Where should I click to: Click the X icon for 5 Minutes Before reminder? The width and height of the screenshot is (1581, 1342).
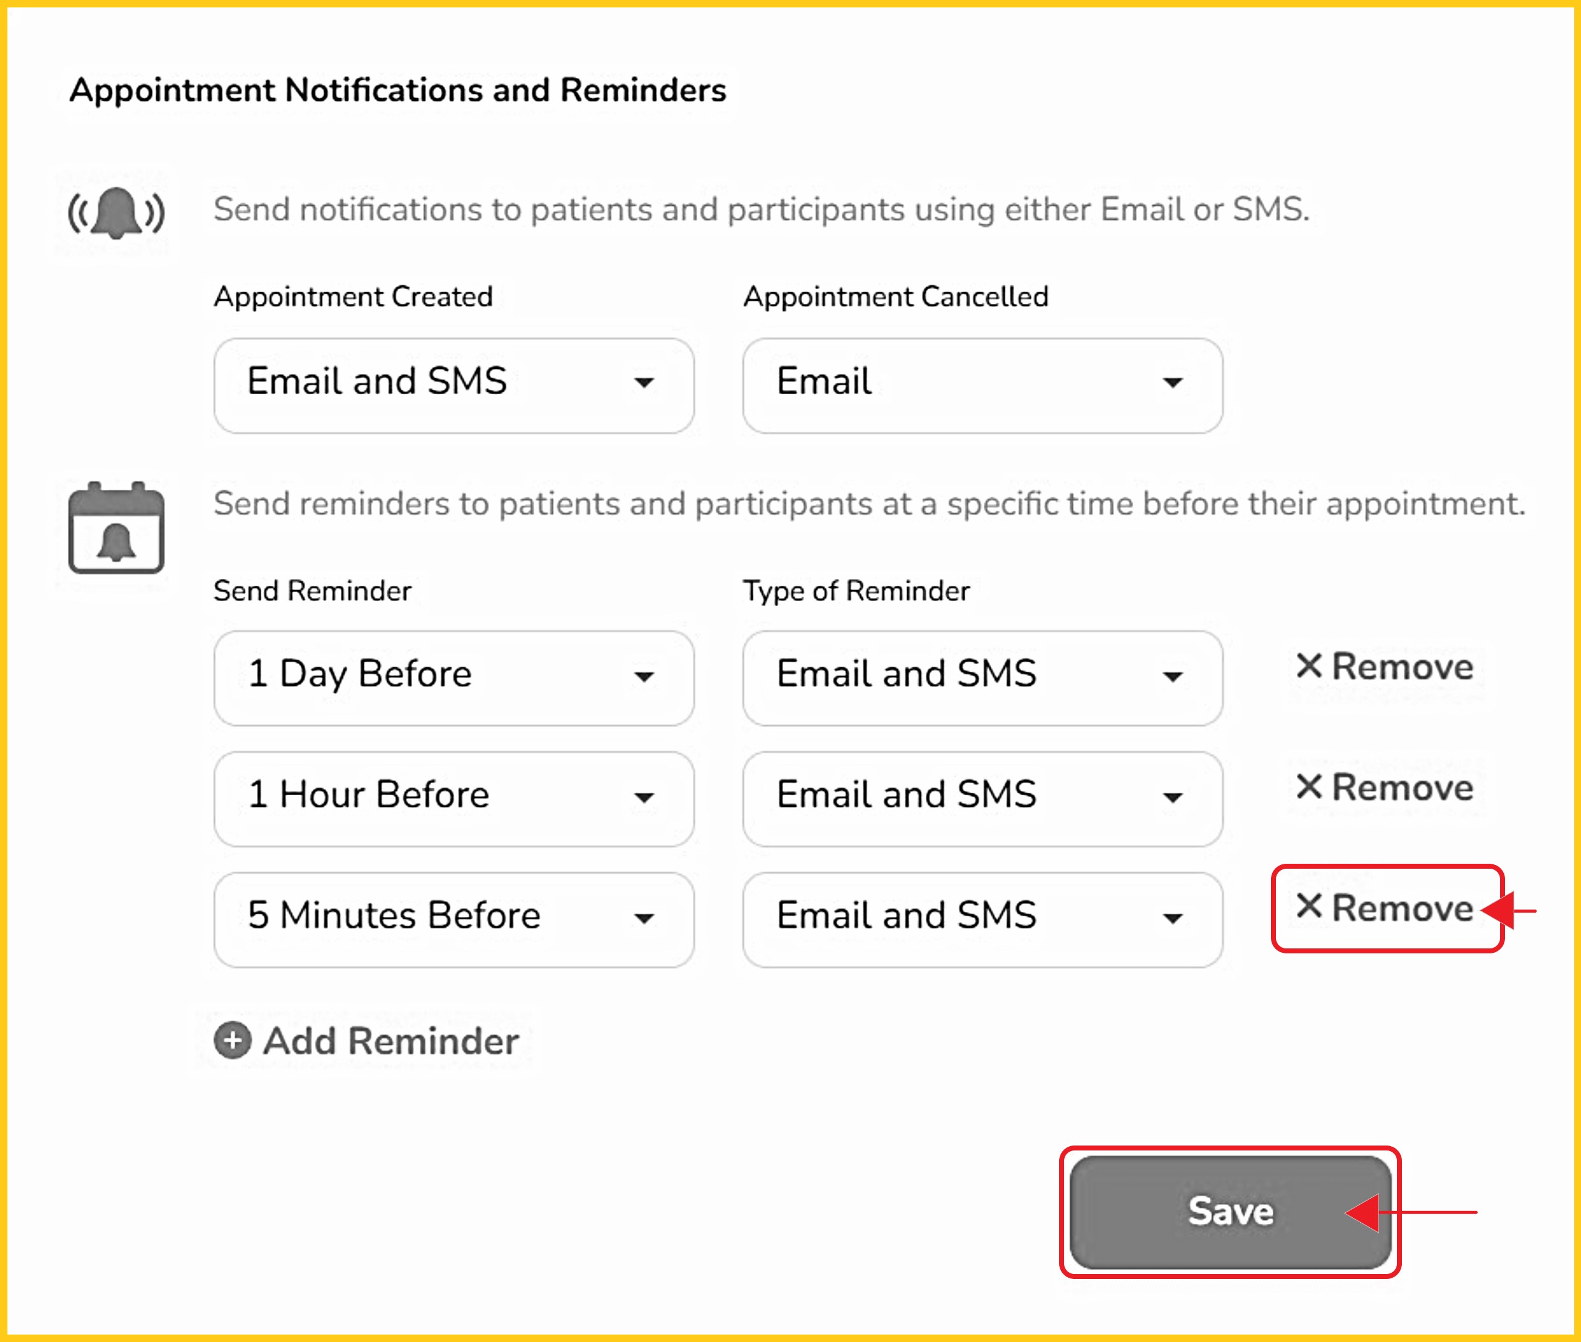1309,906
